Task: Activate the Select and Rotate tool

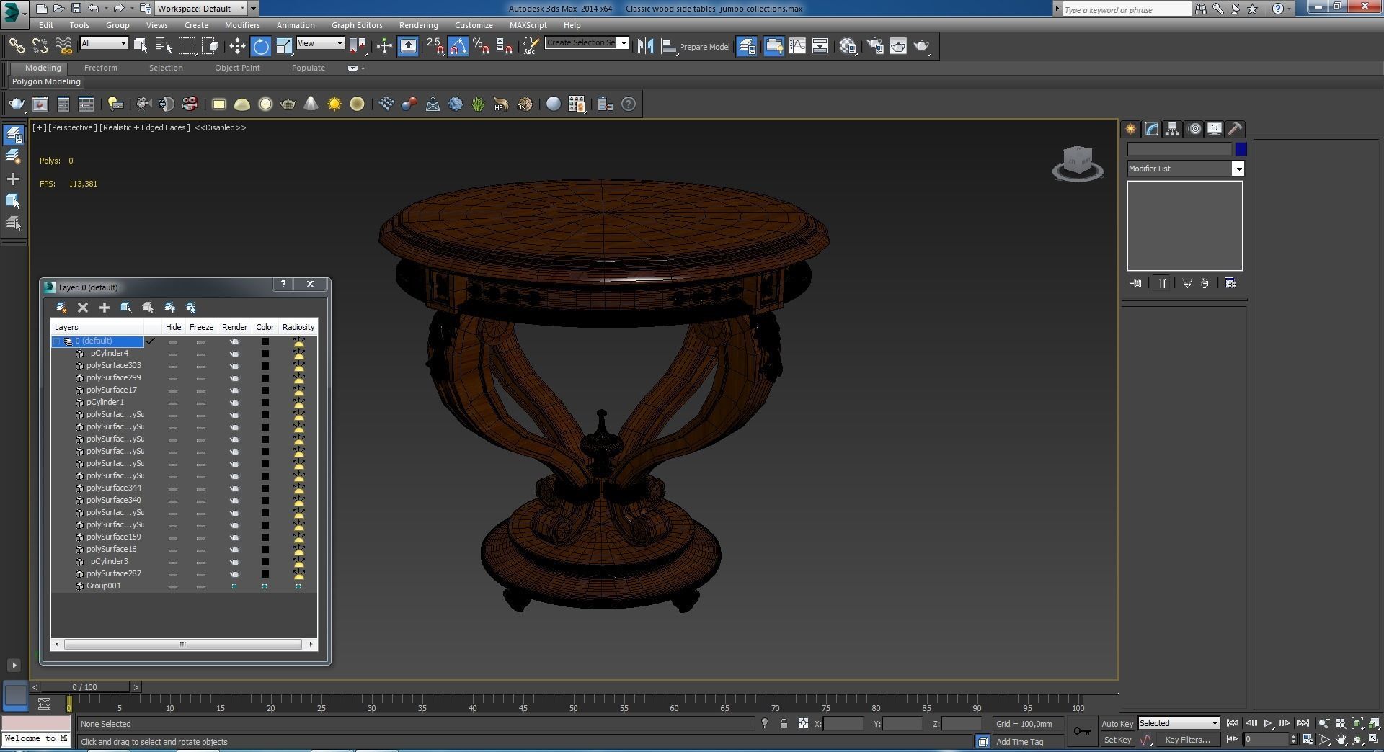Action: tap(260, 46)
